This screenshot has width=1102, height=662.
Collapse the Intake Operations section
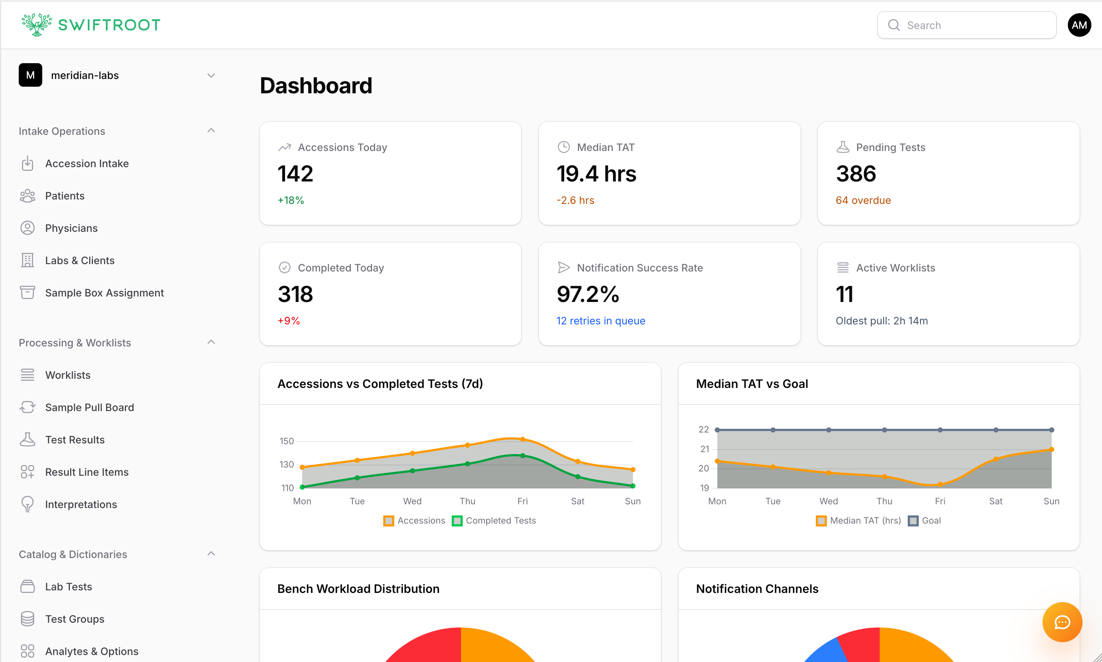tap(211, 131)
